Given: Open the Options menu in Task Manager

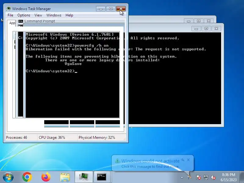Looking at the screenshot, I should [x=24, y=15].
